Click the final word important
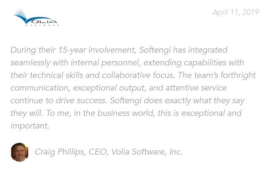Image resolution: width=271 pixels, height=171 pixels. click(29, 126)
